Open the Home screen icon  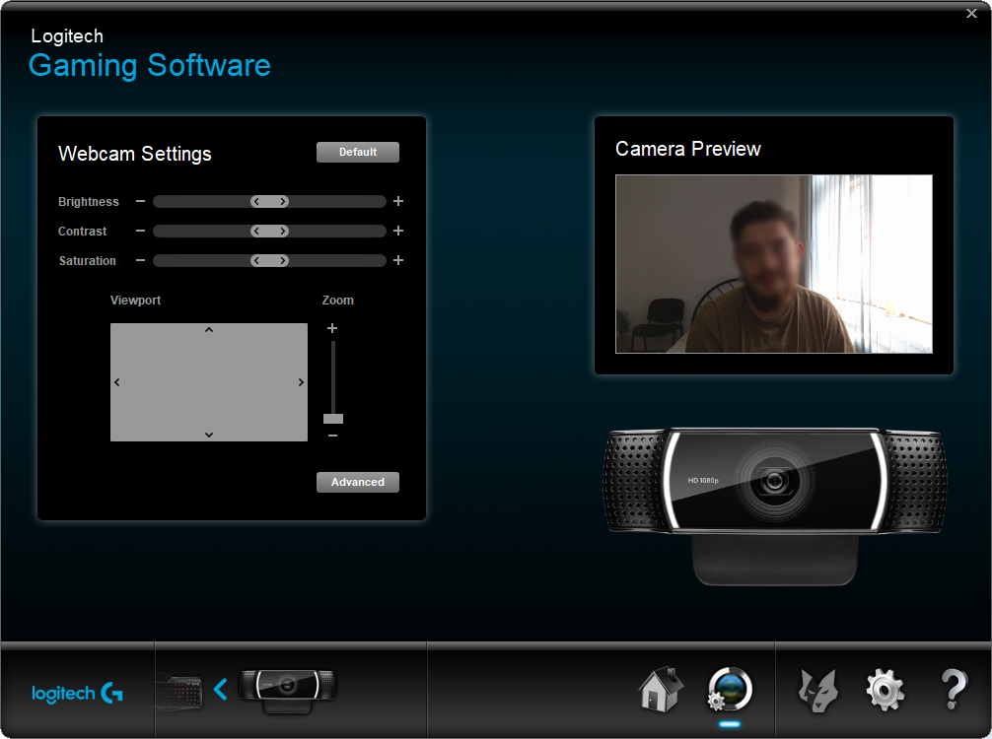661,690
